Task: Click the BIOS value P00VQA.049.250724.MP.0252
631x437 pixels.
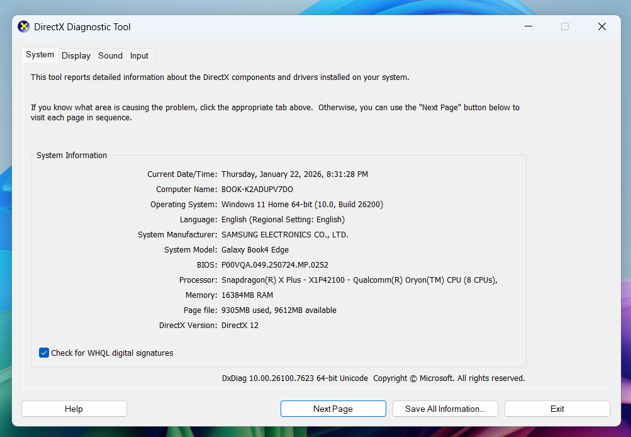Action: pyautogui.click(x=275, y=265)
